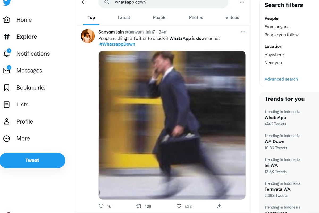View your Bookmarks
Screen dimensions: 319x213
pyautogui.click(x=31, y=88)
